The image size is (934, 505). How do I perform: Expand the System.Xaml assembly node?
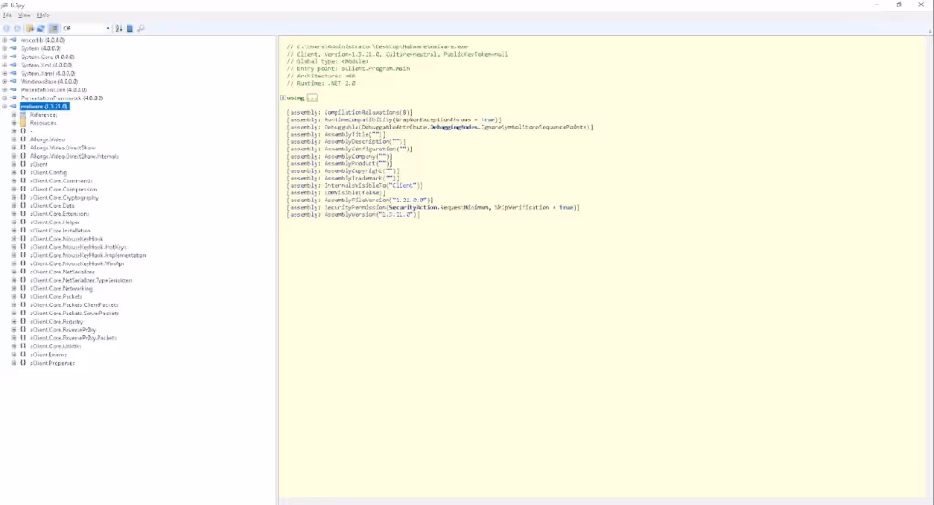click(x=5, y=73)
